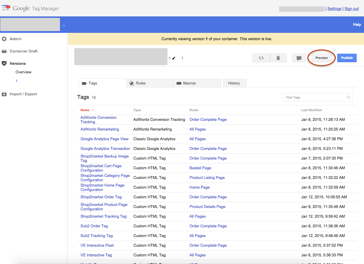The width and height of the screenshot is (364, 264).
Task: Open Shop2market Cart Page Configuration tag
Action: (x=101, y=168)
